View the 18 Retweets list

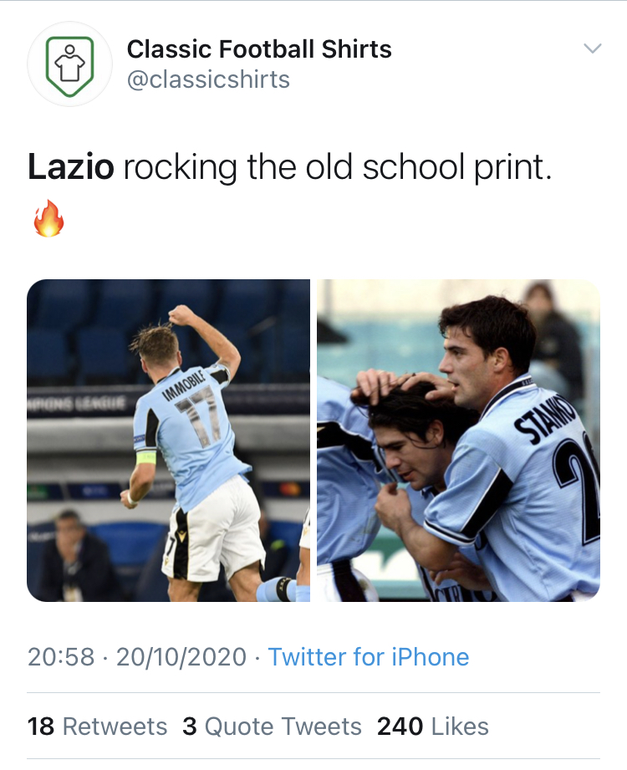click(x=97, y=726)
